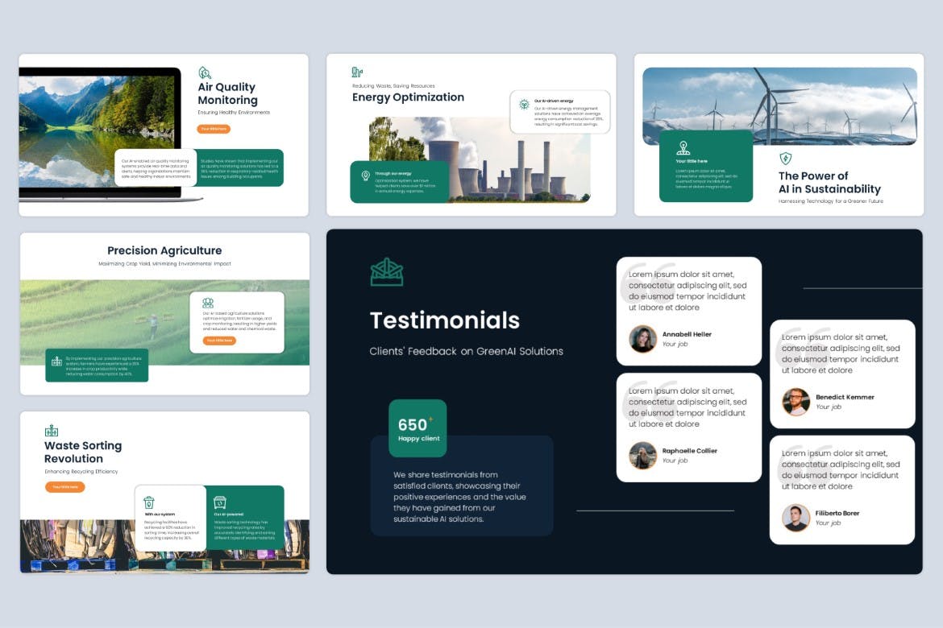Image resolution: width=943 pixels, height=628 pixels.
Task: Click the Testimonials slide title
Action: (445, 320)
